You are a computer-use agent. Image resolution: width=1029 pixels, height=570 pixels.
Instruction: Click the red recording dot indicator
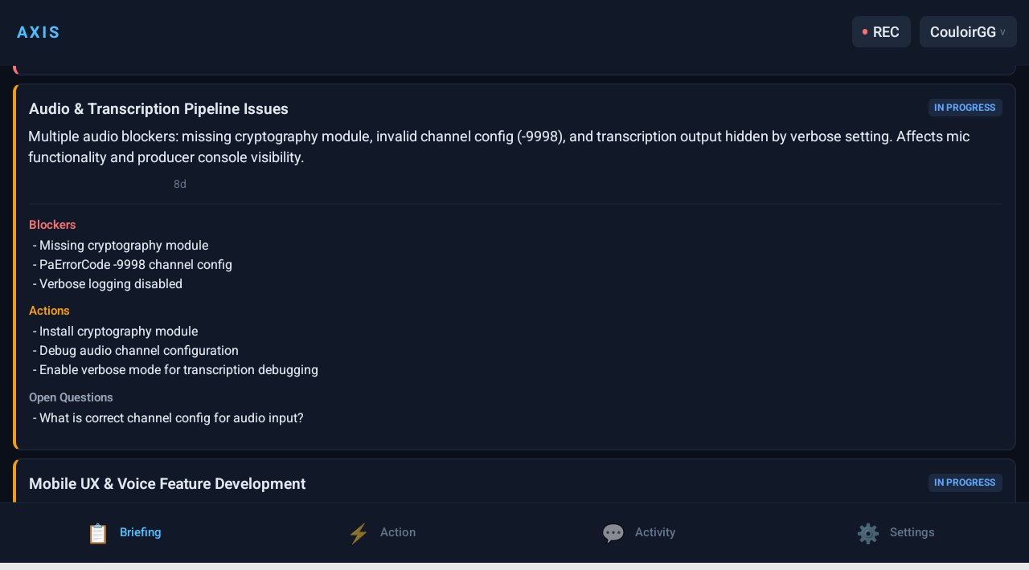[x=865, y=32]
